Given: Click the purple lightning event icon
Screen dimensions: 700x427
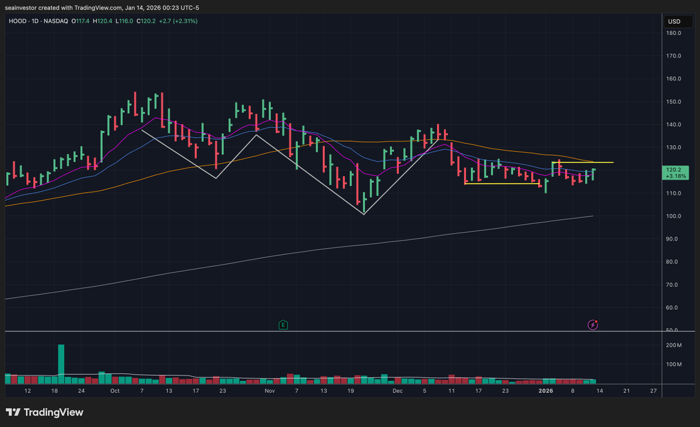Looking at the screenshot, I should click(x=593, y=324).
